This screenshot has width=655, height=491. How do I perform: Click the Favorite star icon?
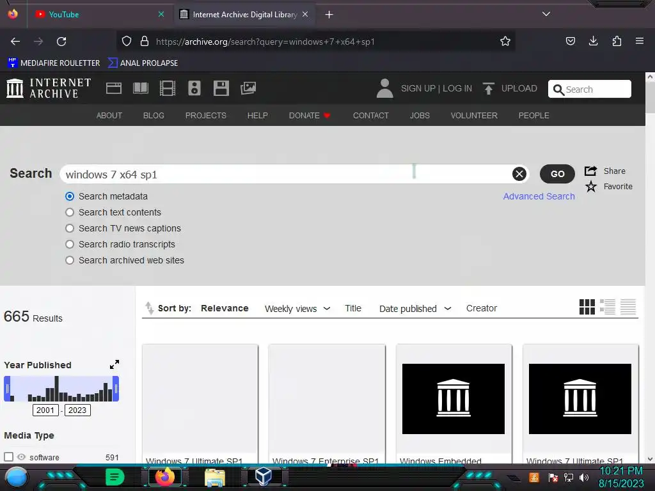pyautogui.click(x=590, y=186)
